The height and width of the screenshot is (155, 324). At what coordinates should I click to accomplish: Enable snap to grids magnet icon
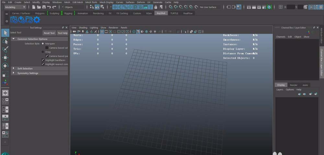[x=171, y=7]
